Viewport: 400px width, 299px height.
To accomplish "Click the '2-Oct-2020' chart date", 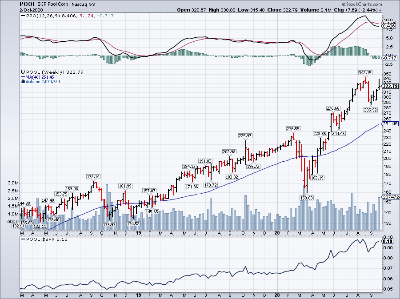I will point(32,10).
